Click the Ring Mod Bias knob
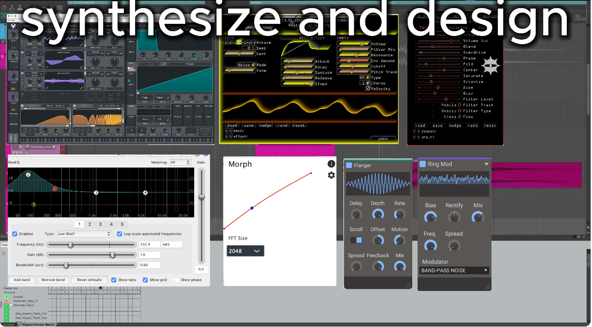Image resolution: width=592 pixels, height=327 pixels. click(x=430, y=218)
